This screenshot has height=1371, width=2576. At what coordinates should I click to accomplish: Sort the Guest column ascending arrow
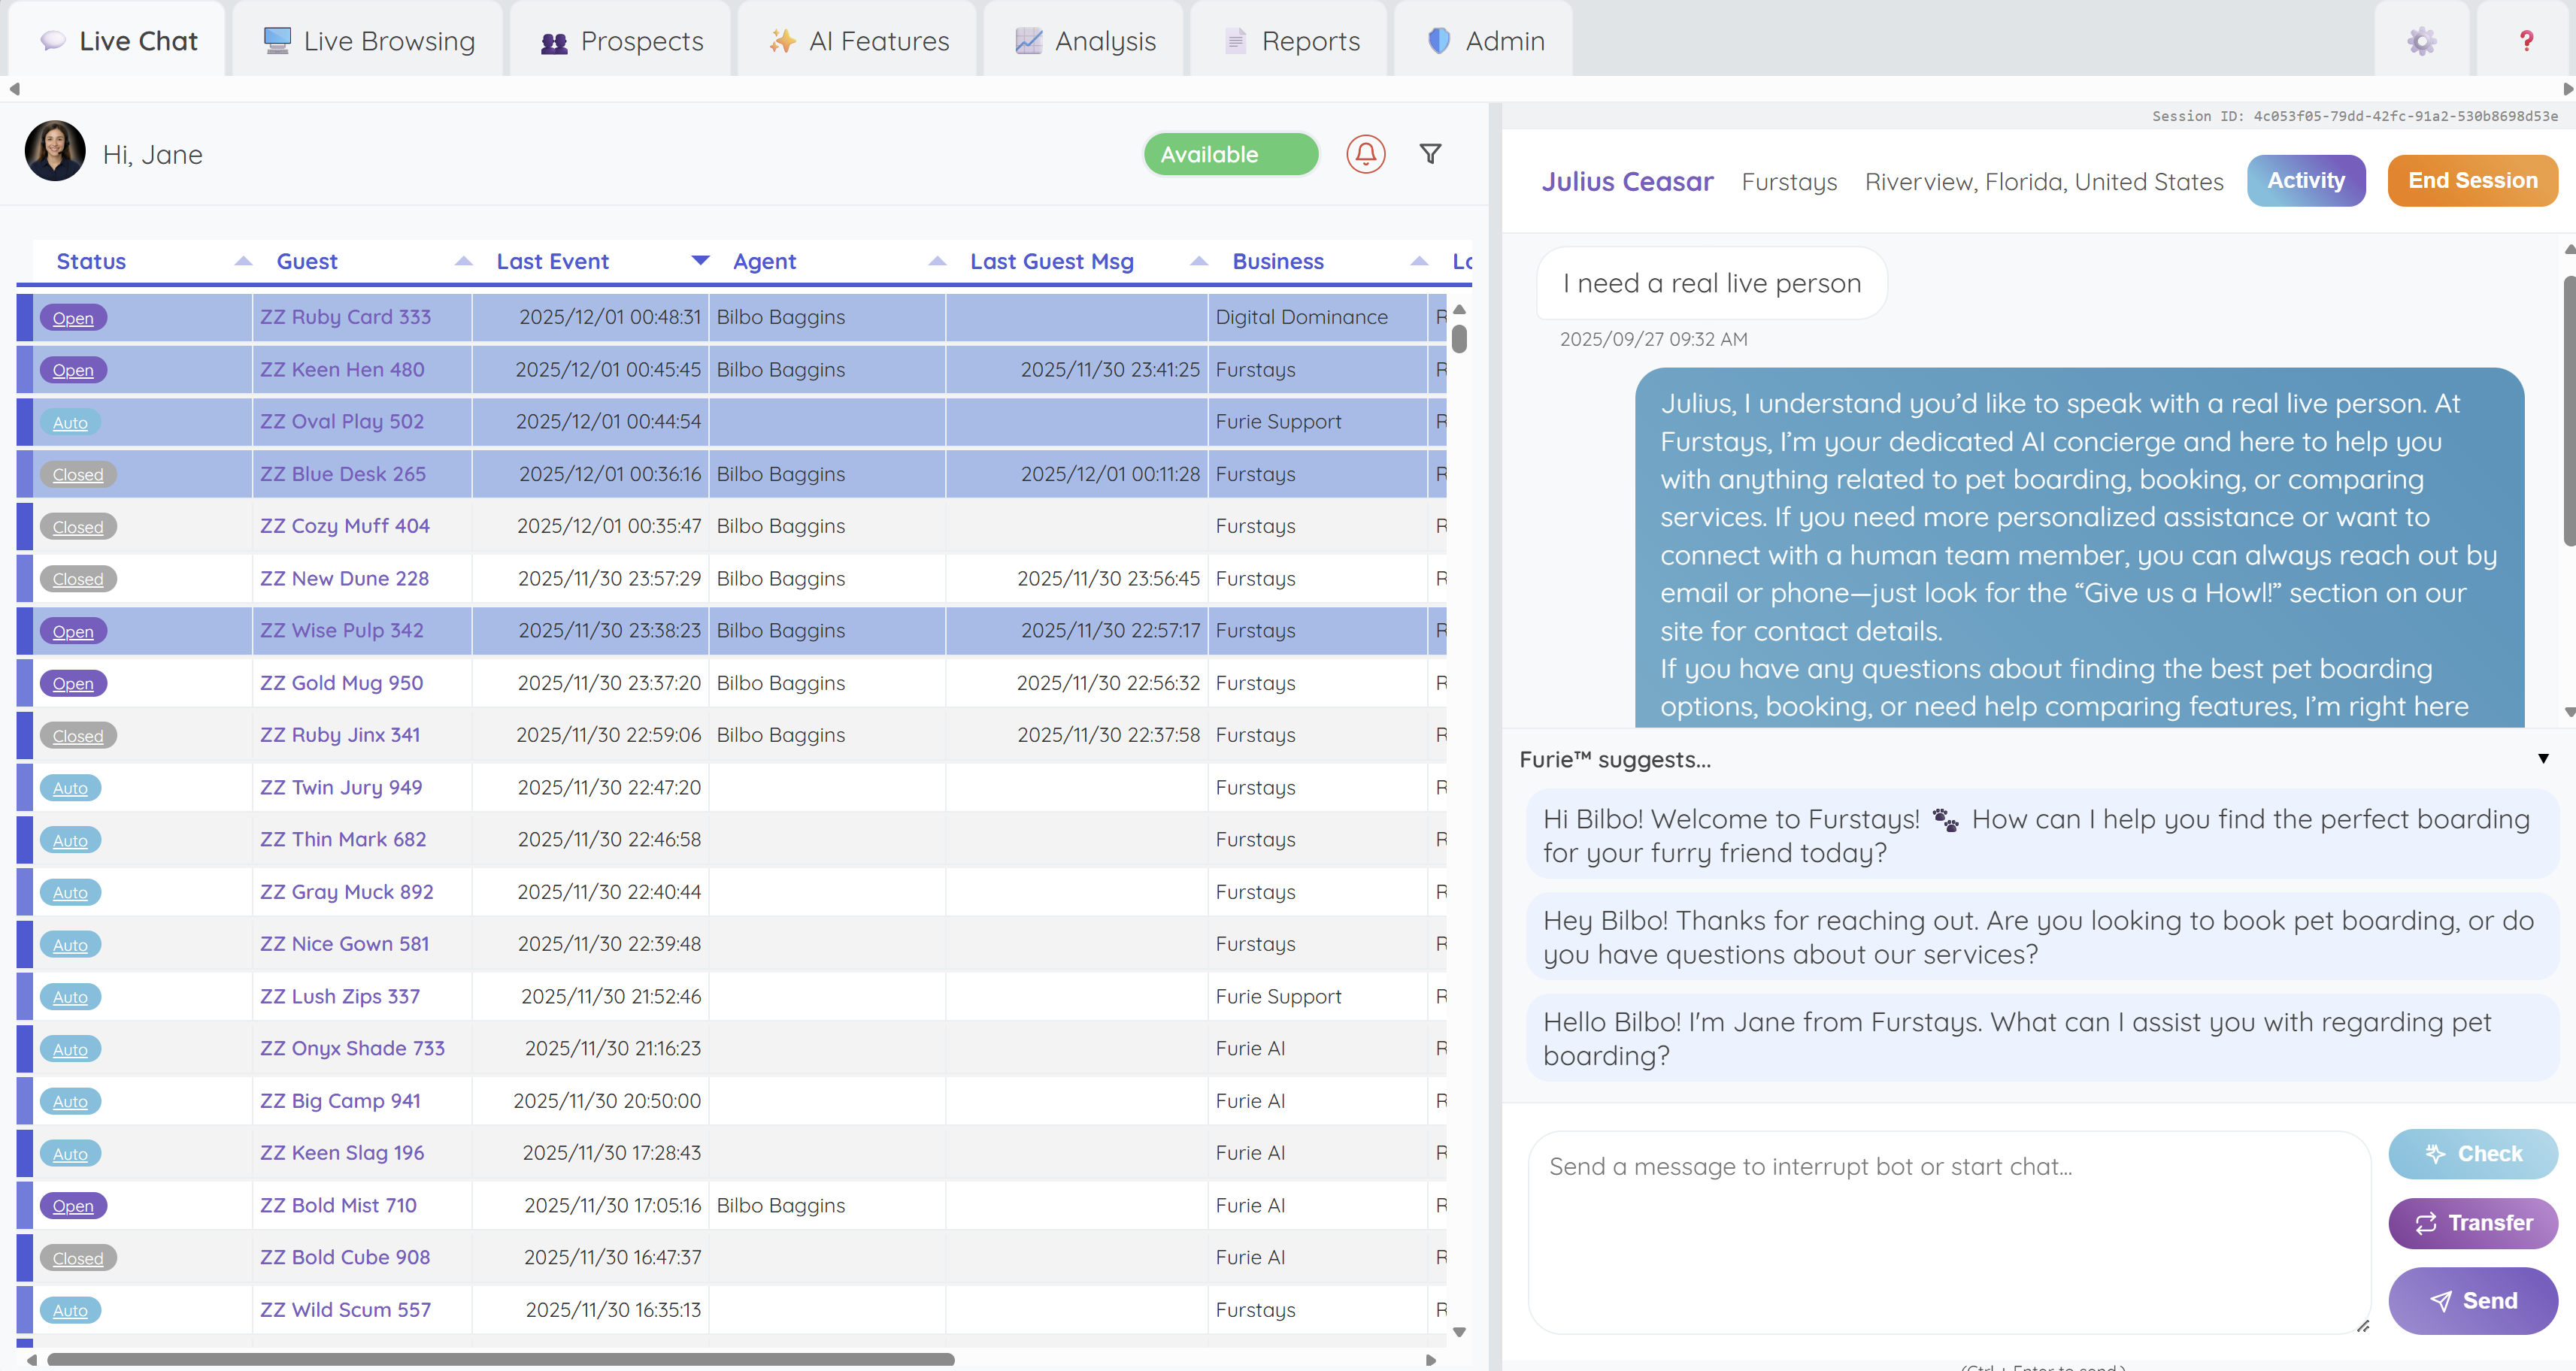pyautogui.click(x=463, y=261)
